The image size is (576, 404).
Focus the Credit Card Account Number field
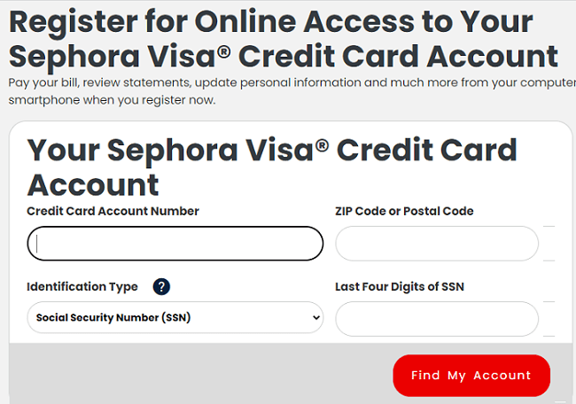point(175,244)
